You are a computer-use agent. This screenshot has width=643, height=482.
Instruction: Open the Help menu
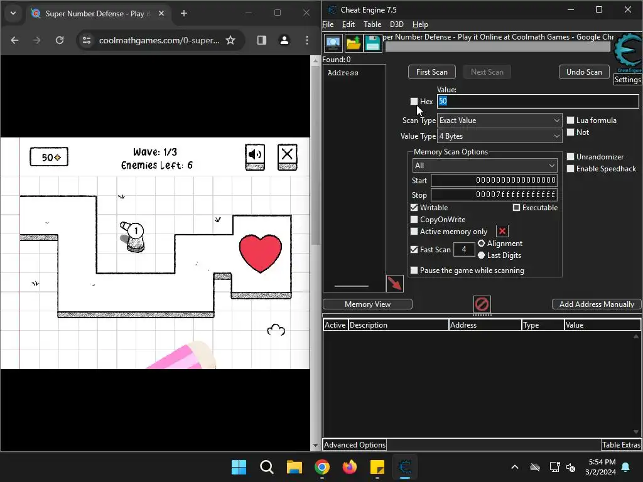420,24
